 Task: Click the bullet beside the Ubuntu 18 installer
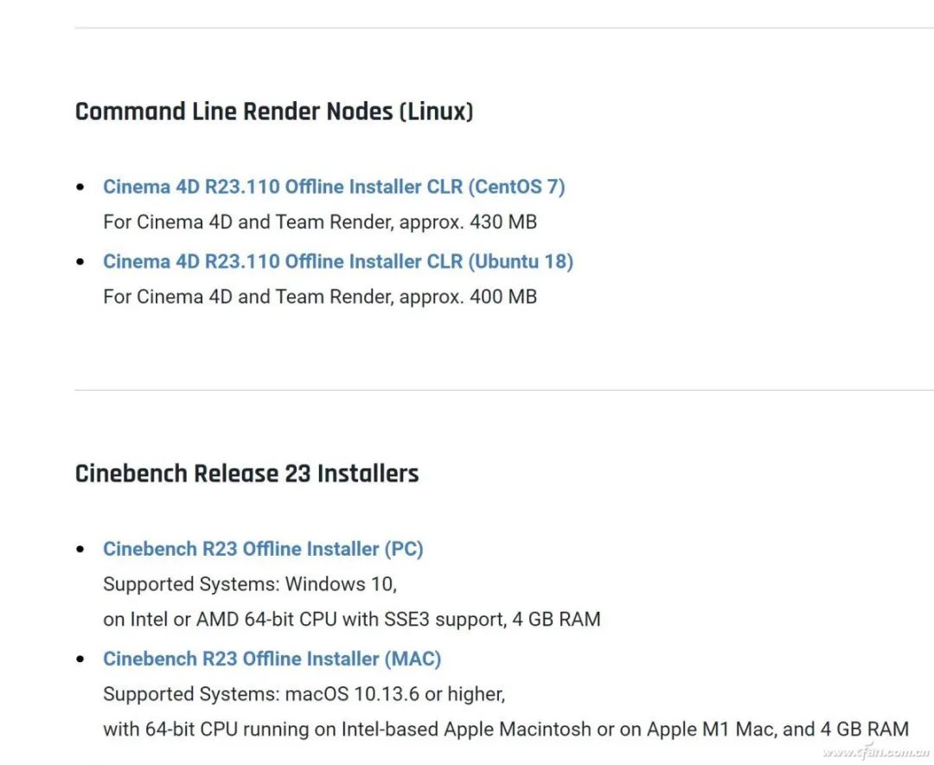click(80, 261)
